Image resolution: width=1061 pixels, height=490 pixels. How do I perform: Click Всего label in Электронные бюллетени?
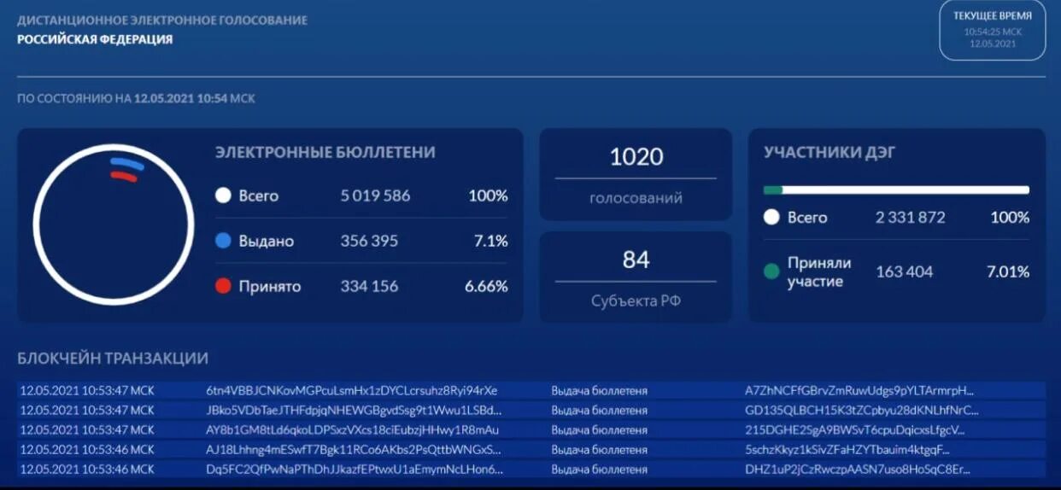(x=259, y=195)
